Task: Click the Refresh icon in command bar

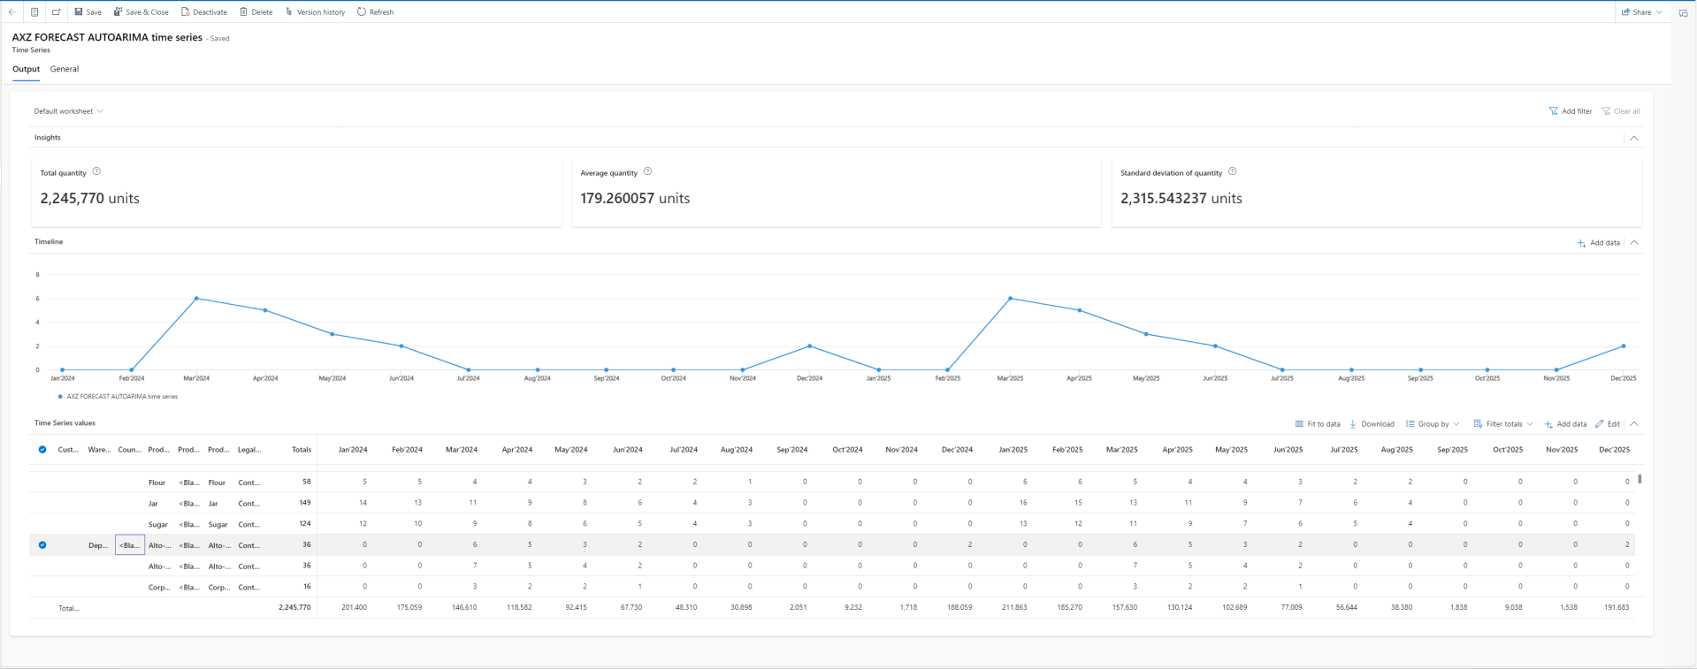Action: (362, 12)
